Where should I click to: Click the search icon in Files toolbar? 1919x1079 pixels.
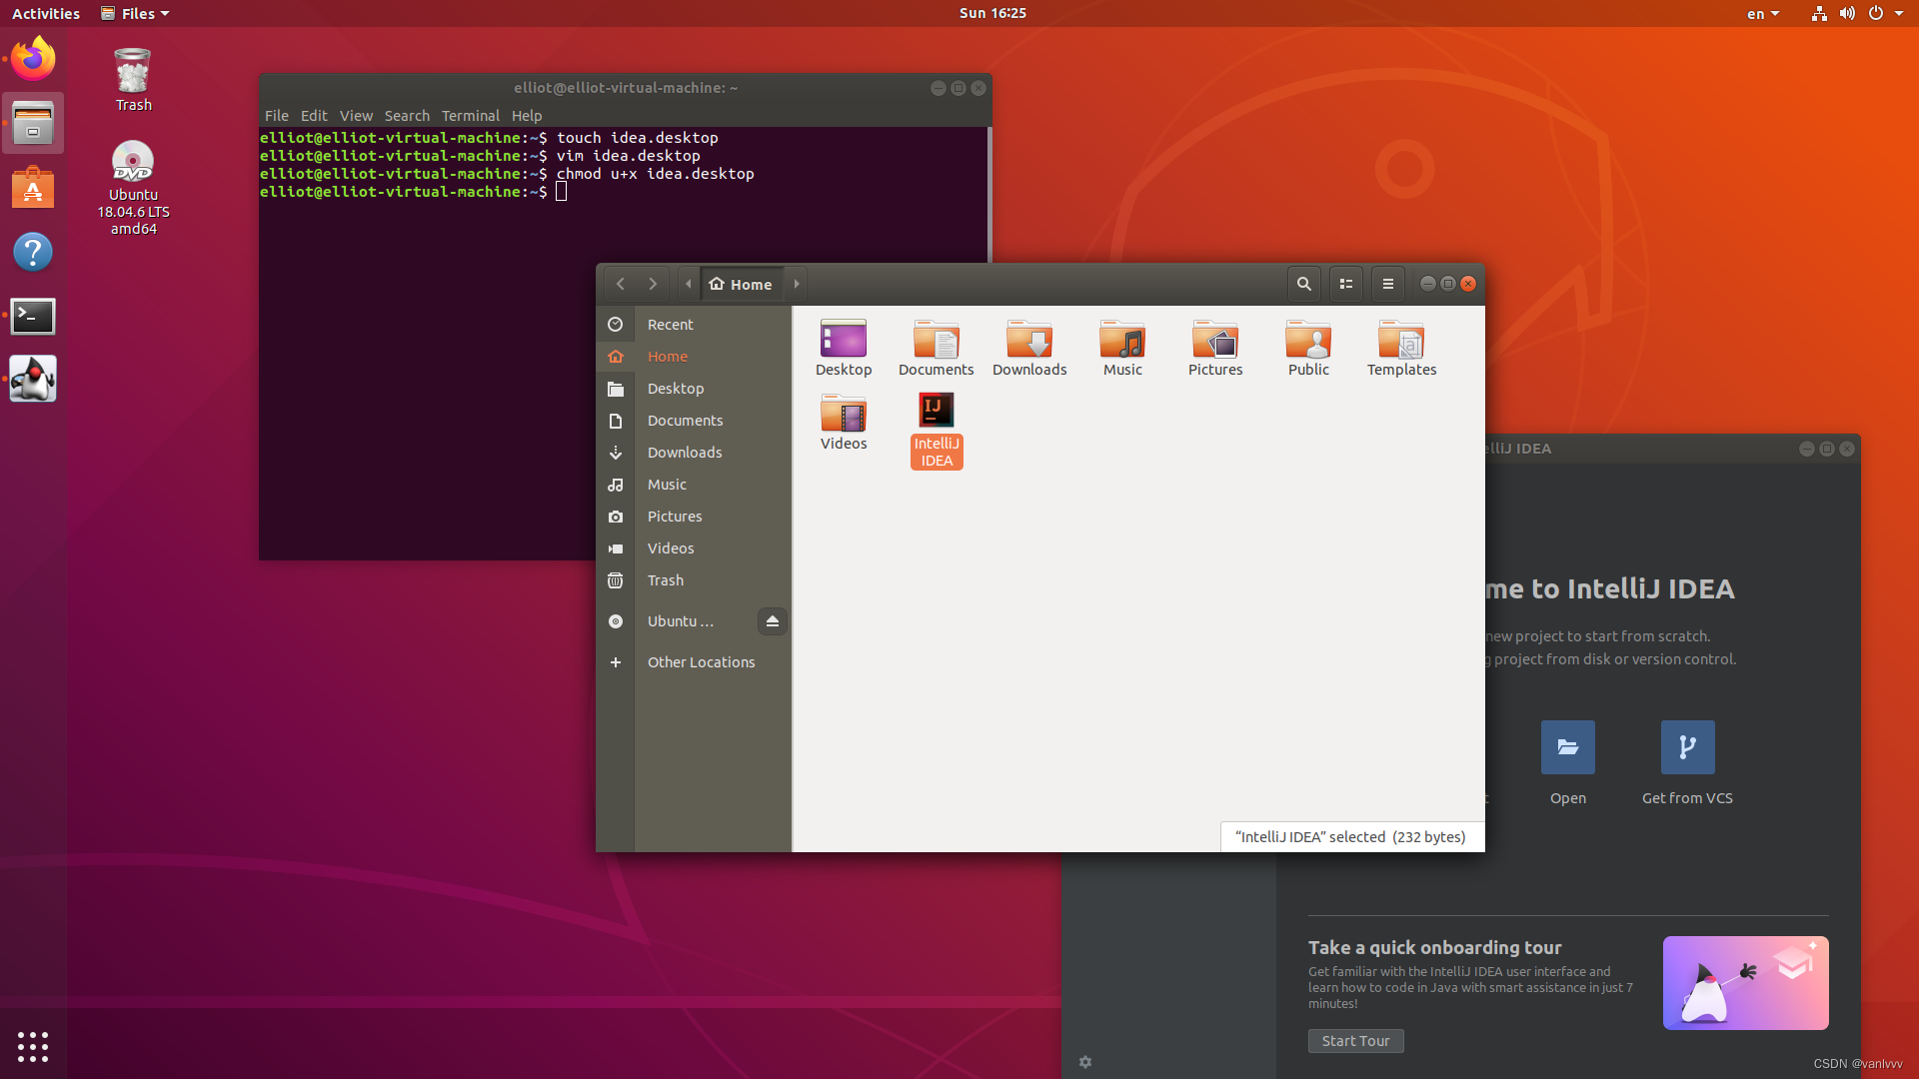click(1303, 284)
